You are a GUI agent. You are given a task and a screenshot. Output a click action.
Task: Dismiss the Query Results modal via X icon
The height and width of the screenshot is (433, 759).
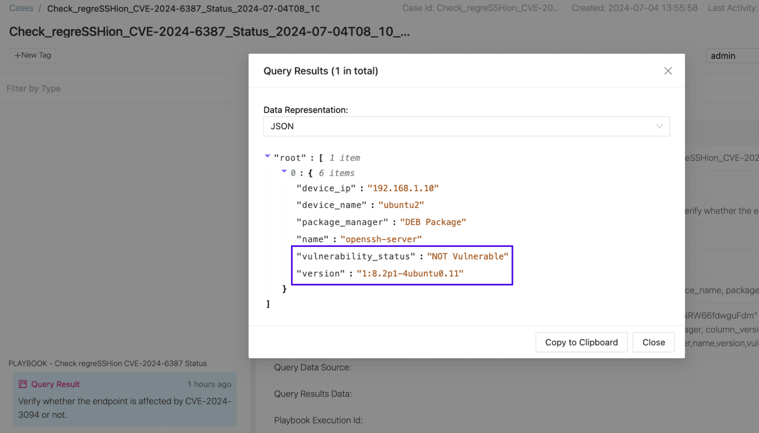click(668, 71)
